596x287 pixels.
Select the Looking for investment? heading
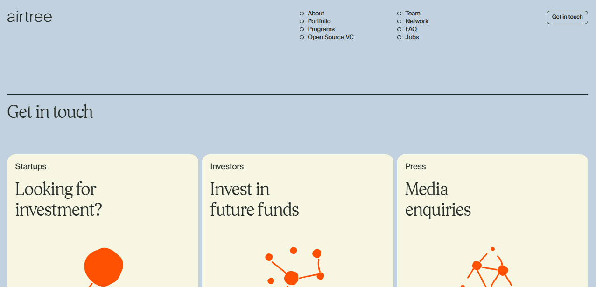pyautogui.click(x=58, y=199)
